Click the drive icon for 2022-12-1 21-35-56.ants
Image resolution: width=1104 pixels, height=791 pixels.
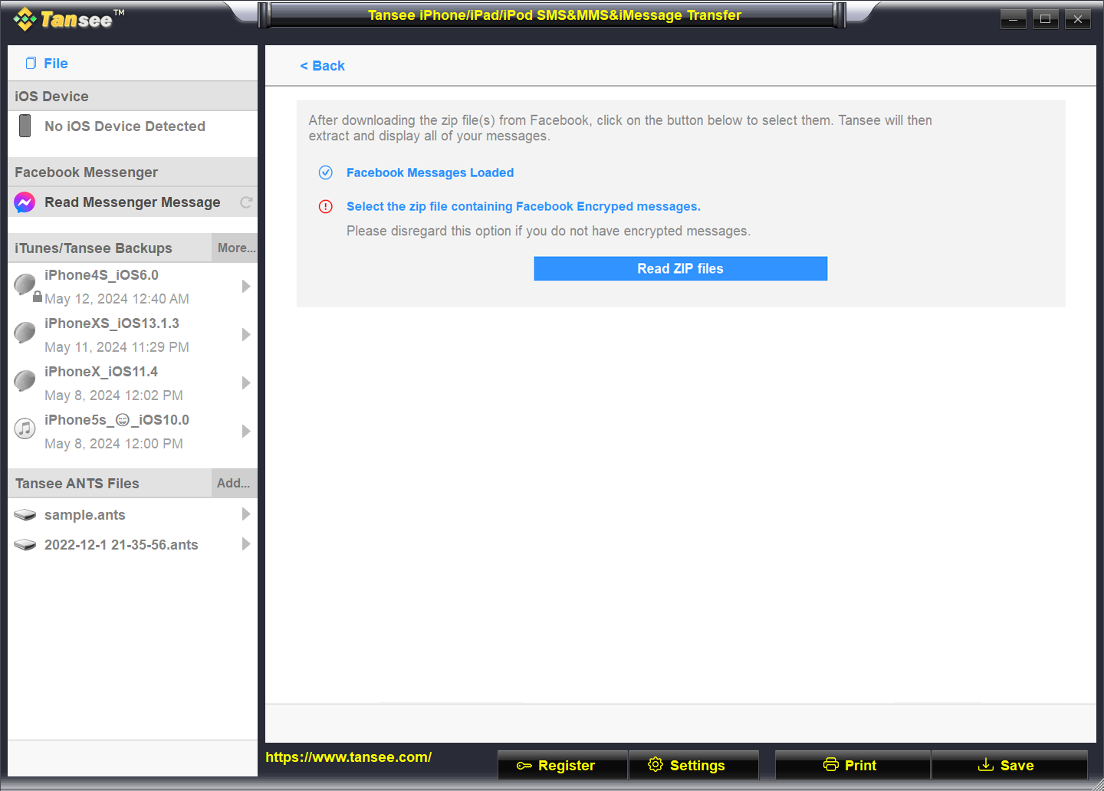coord(25,545)
